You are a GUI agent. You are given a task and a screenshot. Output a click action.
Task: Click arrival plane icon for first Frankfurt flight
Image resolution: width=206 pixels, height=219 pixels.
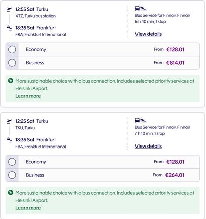9,28
